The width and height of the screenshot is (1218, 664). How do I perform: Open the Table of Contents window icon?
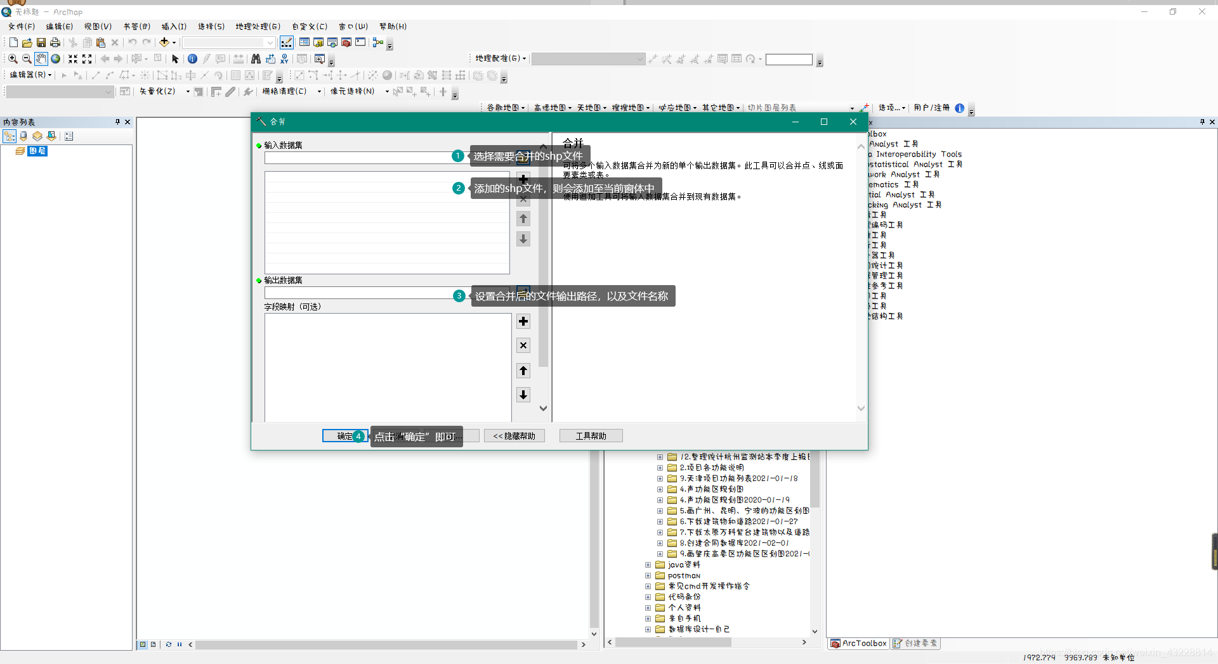coord(304,42)
